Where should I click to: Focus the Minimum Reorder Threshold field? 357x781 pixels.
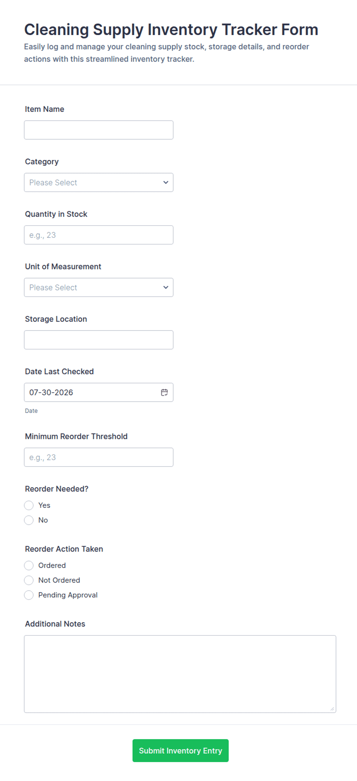tap(99, 457)
